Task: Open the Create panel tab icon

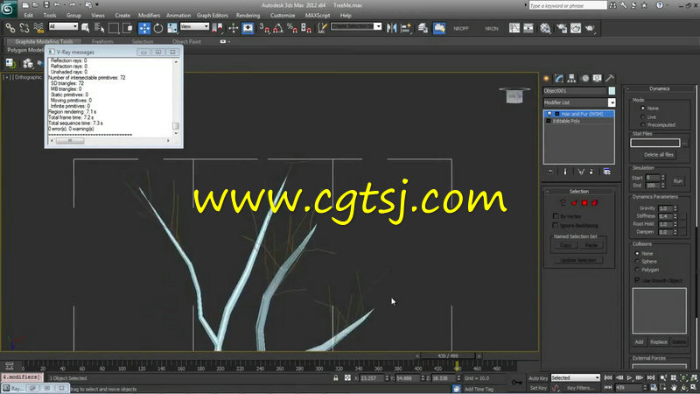Action: pos(546,78)
